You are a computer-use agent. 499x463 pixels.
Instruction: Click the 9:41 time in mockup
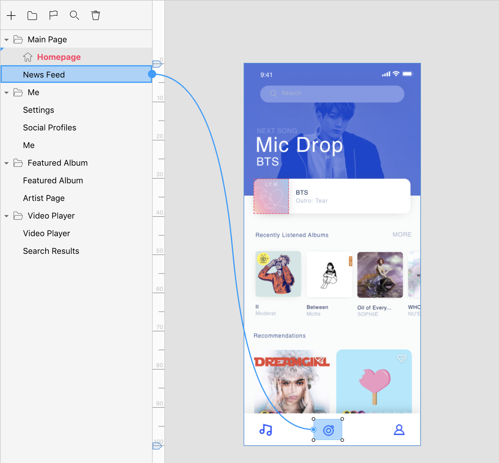point(266,75)
